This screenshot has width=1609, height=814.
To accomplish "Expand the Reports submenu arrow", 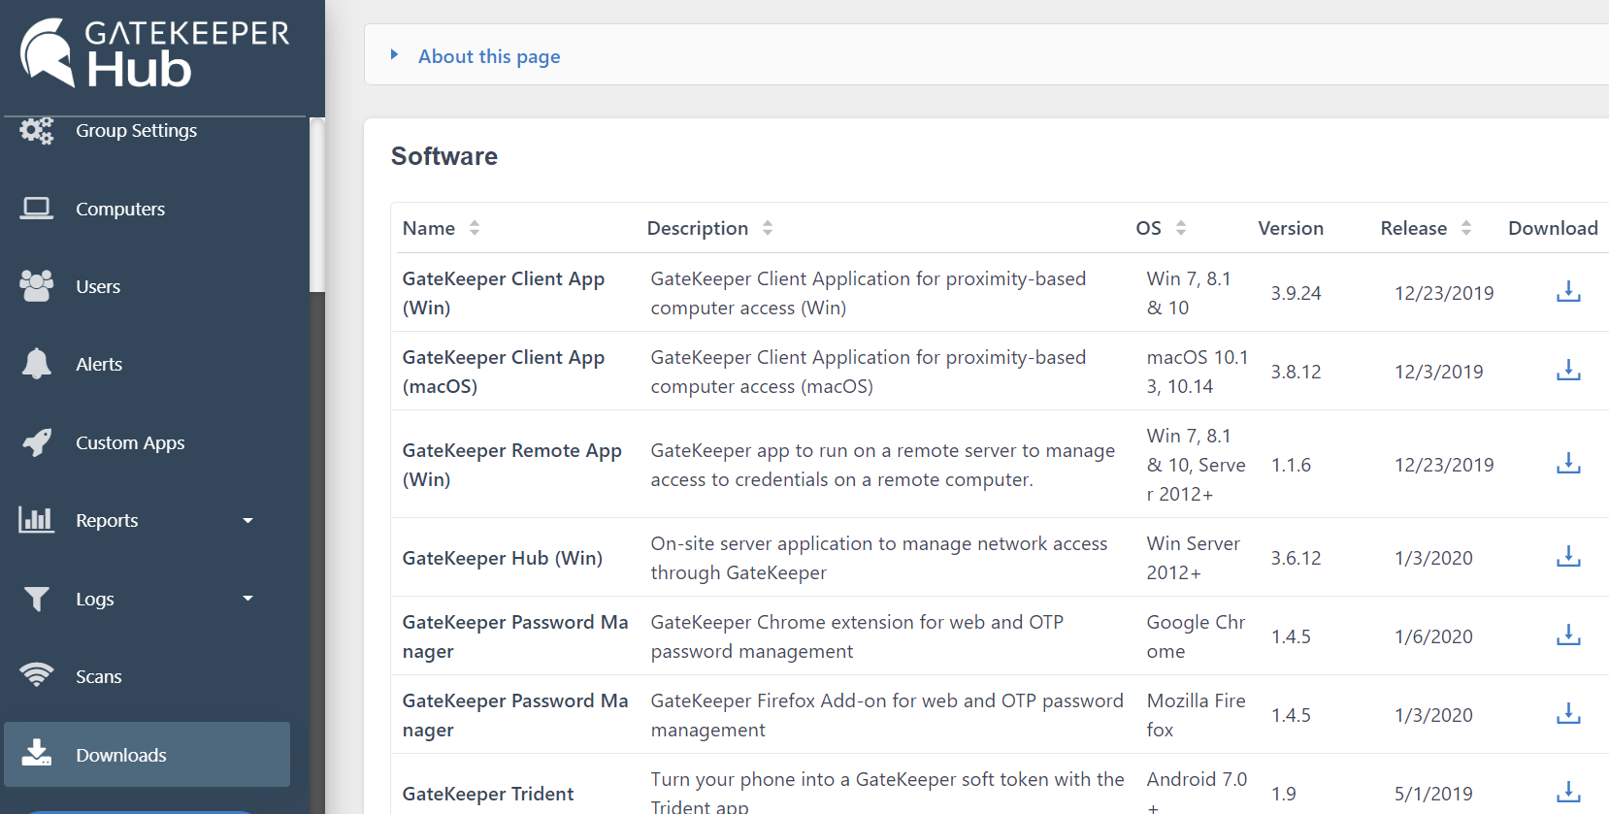I will (247, 521).
